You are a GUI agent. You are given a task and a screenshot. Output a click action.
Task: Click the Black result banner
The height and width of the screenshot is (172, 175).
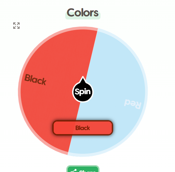coord(83,128)
